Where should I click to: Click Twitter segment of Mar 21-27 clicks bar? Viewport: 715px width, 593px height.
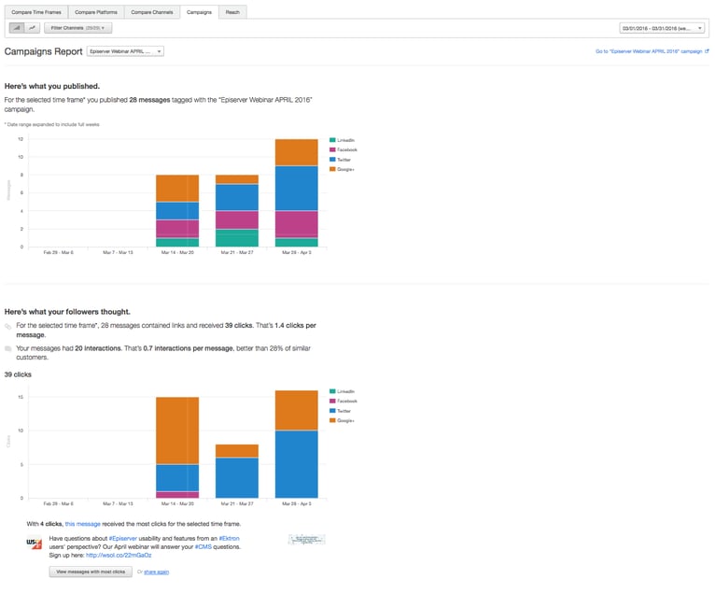pyautogui.click(x=237, y=478)
